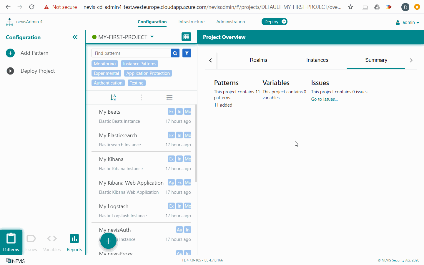Switch to the Instances tab
This screenshot has width=424, height=265.
[x=317, y=60]
